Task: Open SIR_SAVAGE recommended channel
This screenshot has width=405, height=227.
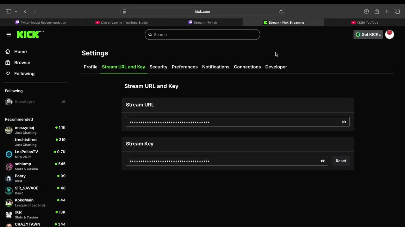Action: click(x=35, y=190)
